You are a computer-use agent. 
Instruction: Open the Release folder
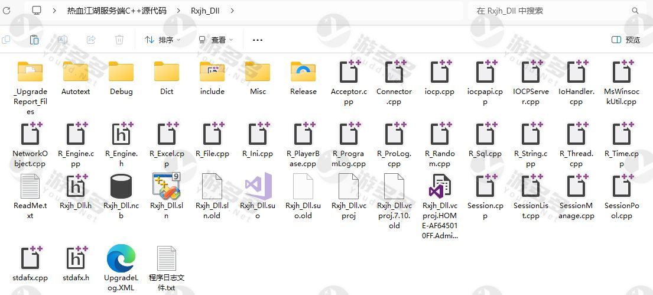point(303,73)
